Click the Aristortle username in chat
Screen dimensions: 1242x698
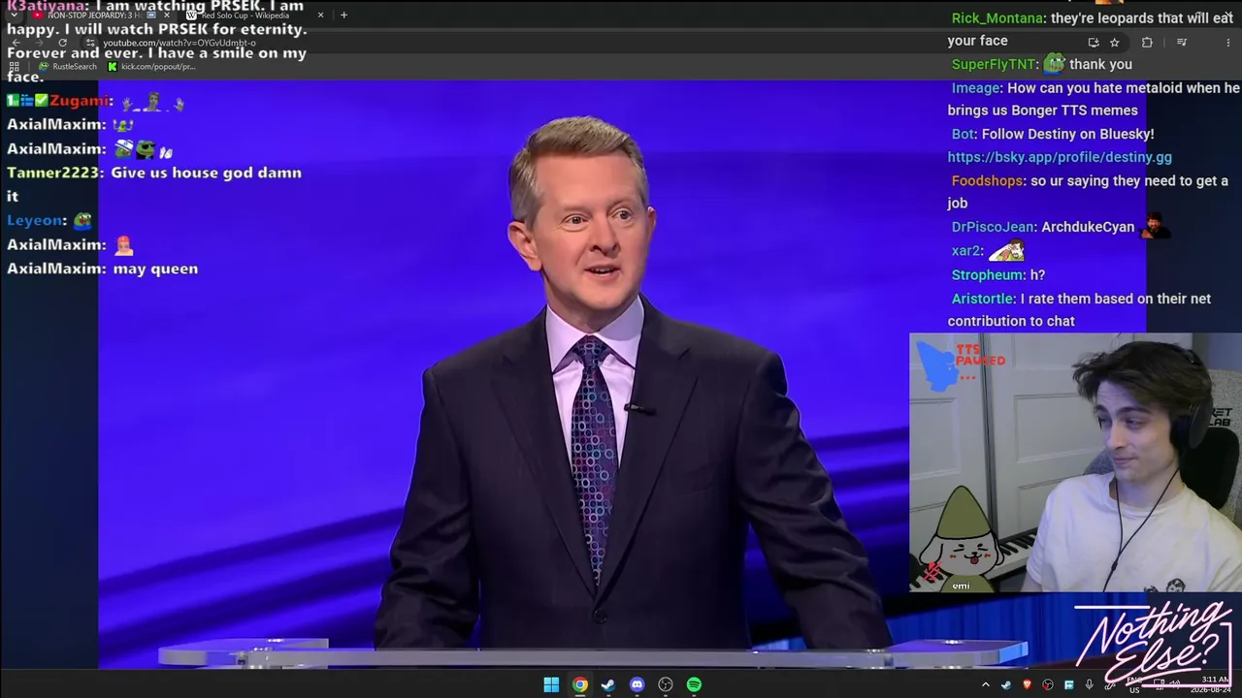tap(983, 300)
